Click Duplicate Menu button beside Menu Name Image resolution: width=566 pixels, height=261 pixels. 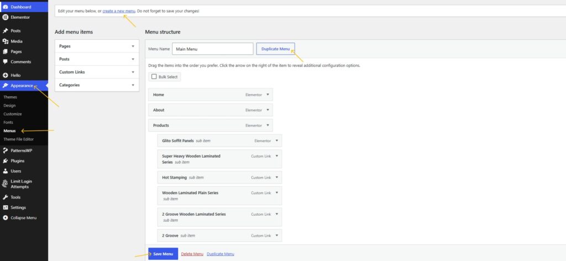pos(275,49)
